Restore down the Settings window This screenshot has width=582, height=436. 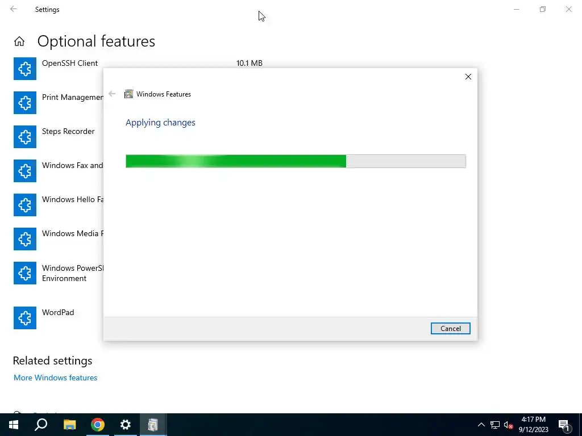[x=543, y=9]
